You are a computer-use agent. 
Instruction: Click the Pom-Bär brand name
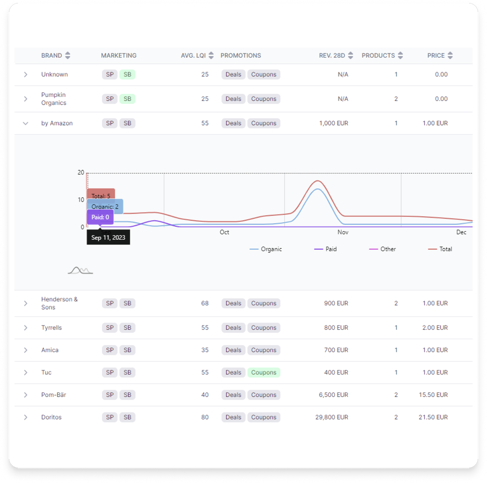[x=54, y=395]
